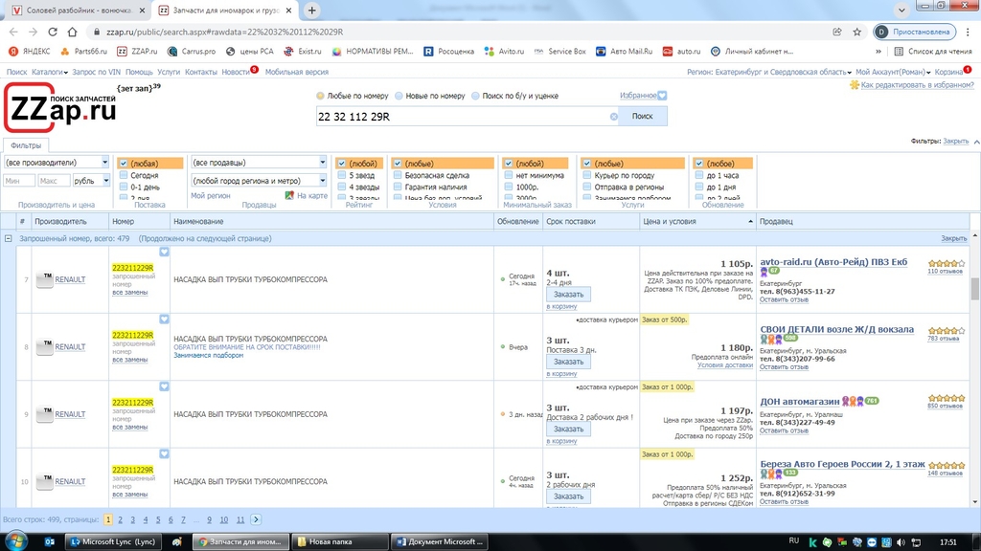
Task: Click the part number search field
Action: pyautogui.click(x=462, y=117)
